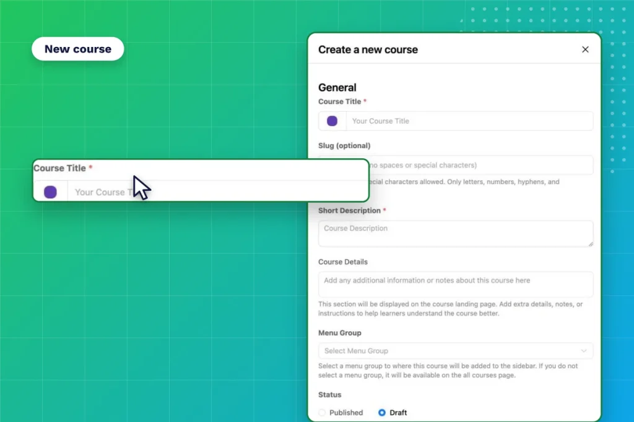The height and width of the screenshot is (422, 634).
Task: Close the Create a new course dialog
Action: coord(585,49)
